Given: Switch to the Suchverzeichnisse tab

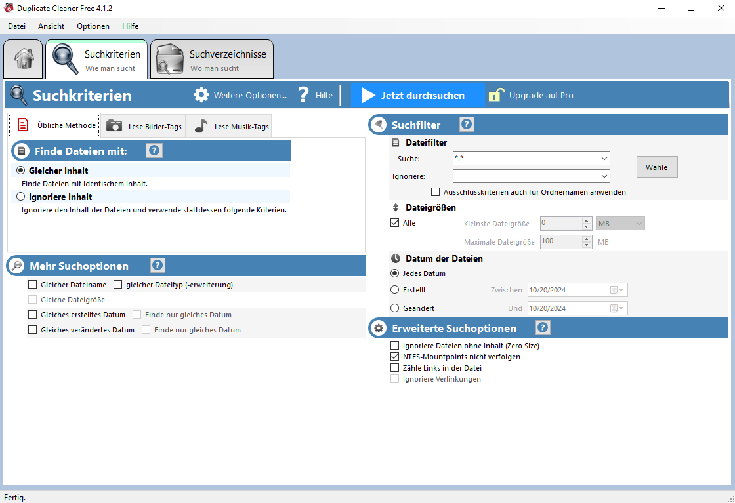Looking at the screenshot, I should pyautogui.click(x=211, y=59).
